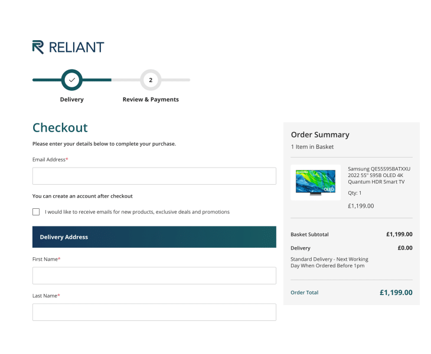Click the Delivery step label
The width and height of the screenshot is (431, 354).
pyautogui.click(x=71, y=100)
